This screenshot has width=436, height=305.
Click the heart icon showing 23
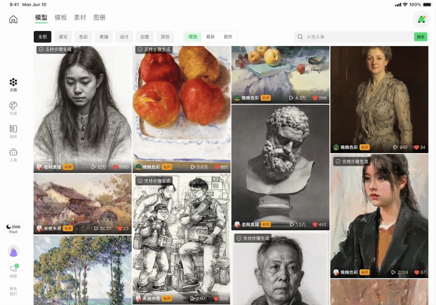120,228
